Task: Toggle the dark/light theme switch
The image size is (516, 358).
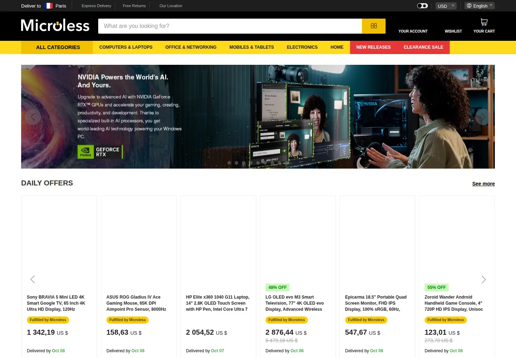Action: coord(422,6)
